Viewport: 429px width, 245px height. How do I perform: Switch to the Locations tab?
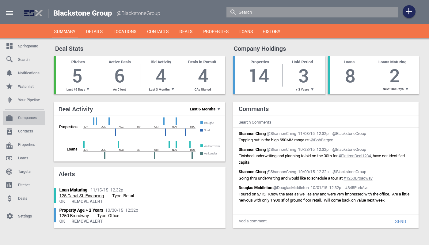pos(125,32)
